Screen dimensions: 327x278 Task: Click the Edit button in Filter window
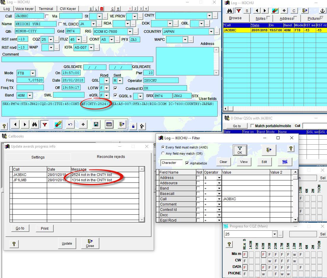(264, 162)
